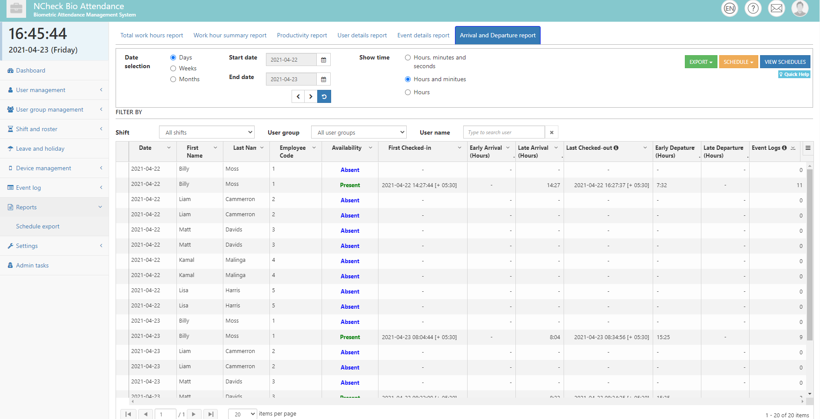Select the Weeks date selection option
The width and height of the screenshot is (820, 419).
point(173,69)
